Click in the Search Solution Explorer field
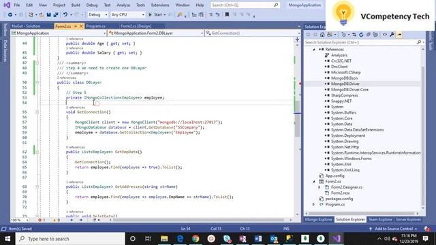Screen dimensions: 436x245 pyautogui.click(x=360, y=42)
